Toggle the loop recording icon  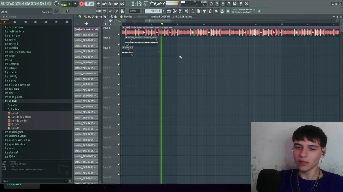point(122,4)
